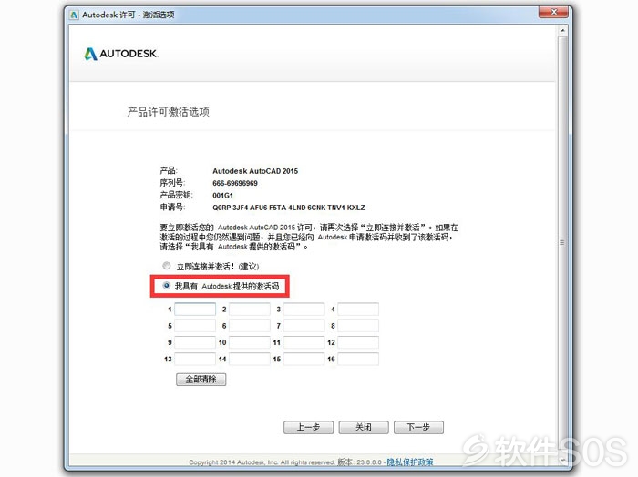Click activation code field 5

pos(195,326)
